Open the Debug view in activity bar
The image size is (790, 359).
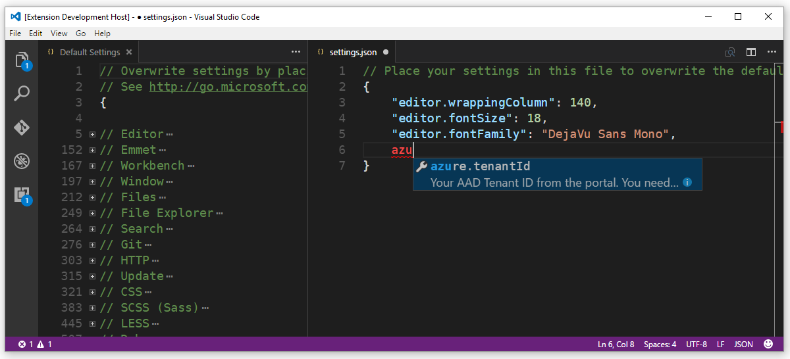[x=22, y=160]
